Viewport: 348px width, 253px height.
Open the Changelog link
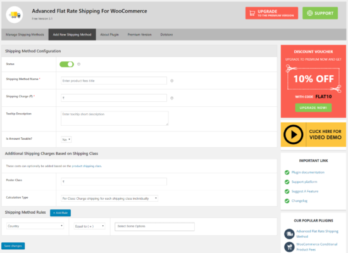[299, 201]
